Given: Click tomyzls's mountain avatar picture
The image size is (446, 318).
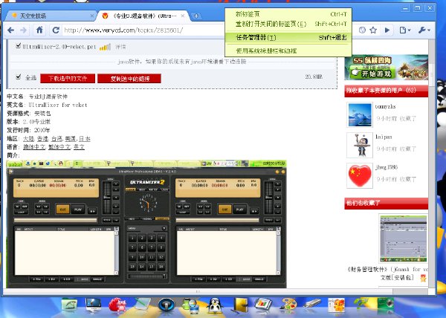Looking at the screenshot, I should click(360, 115).
